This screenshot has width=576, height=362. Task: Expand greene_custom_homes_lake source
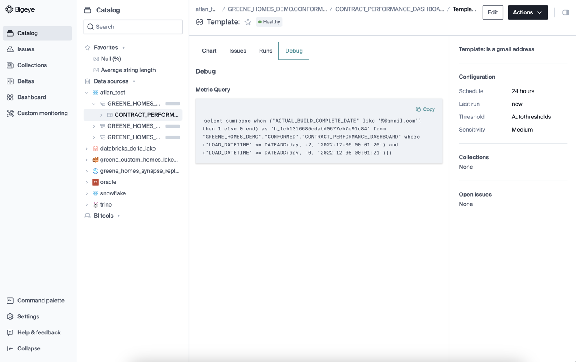coord(87,160)
